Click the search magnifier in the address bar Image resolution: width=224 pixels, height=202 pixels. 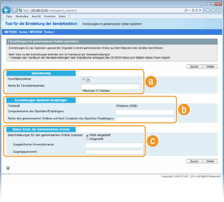186,11
